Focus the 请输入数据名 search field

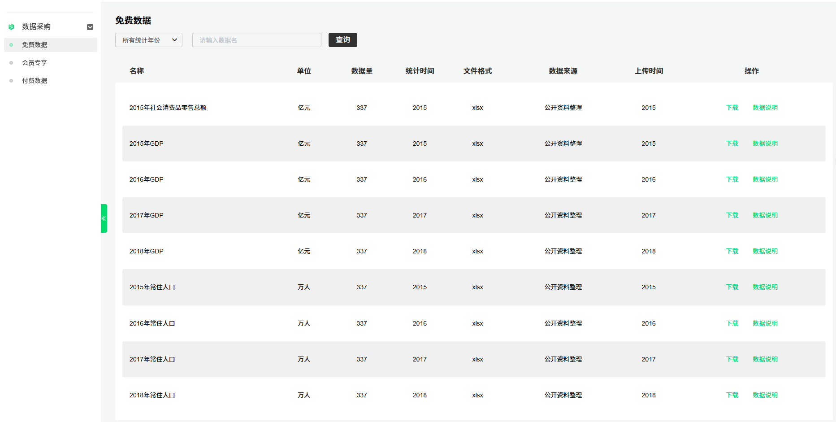tap(257, 40)
